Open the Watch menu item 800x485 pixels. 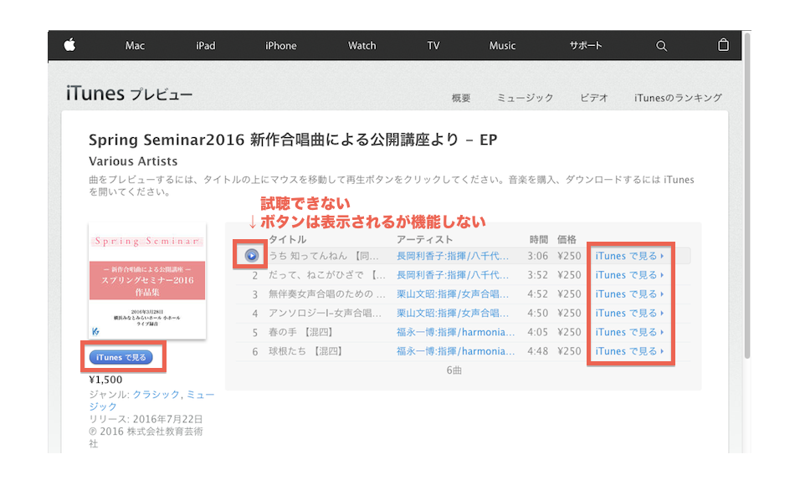[x=362, y=45]
